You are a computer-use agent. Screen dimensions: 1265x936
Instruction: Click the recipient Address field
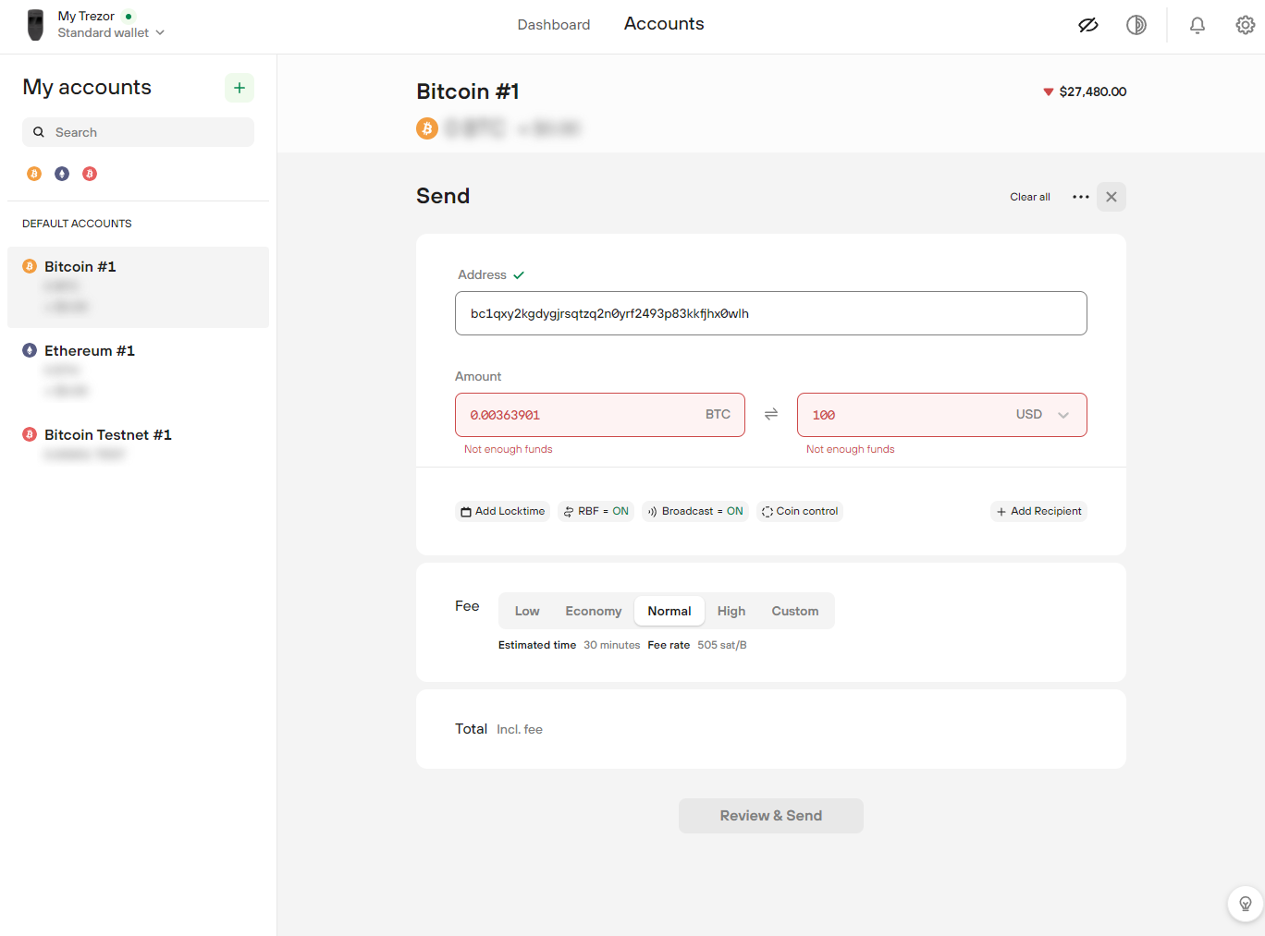click(x=771, y=313)
